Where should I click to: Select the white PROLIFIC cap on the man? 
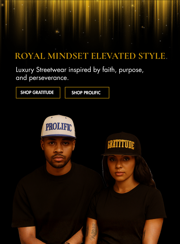(x=58, y=127)
